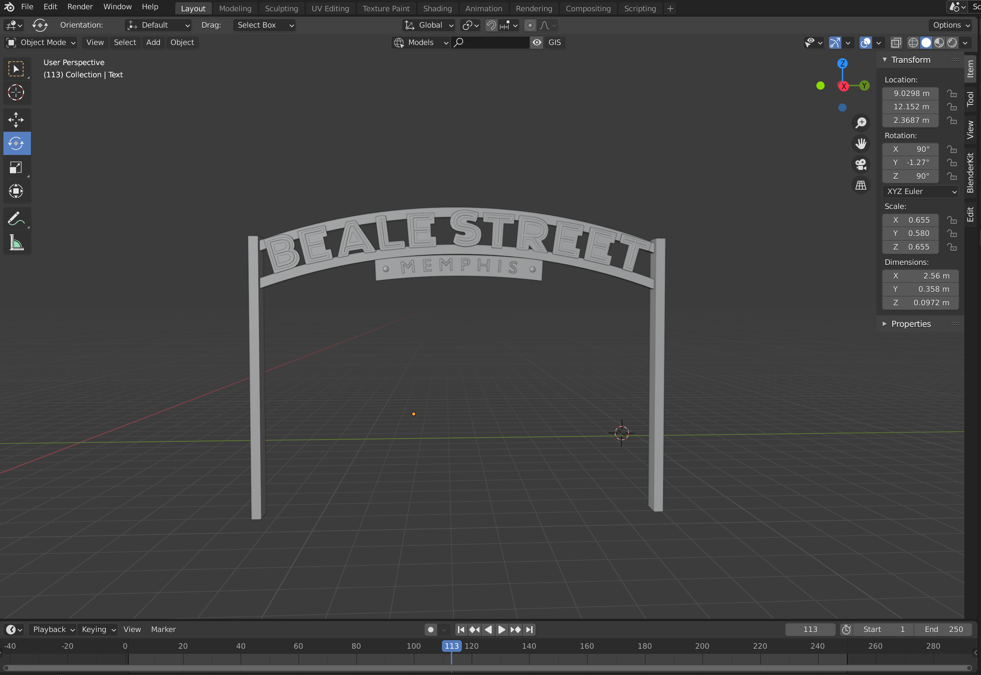Click the Location X value field
The image size is (981, 675).
[911, 93]
